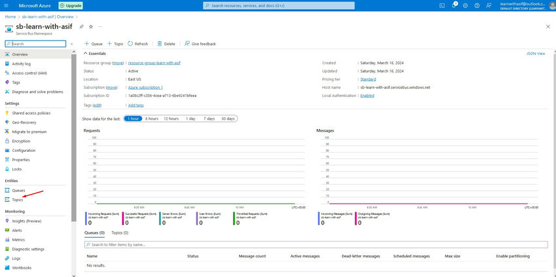Image resolution: width=556 pixels, height=277 pixels.
Task: Click the Delete toolbar button
Action: pos(166,44)
